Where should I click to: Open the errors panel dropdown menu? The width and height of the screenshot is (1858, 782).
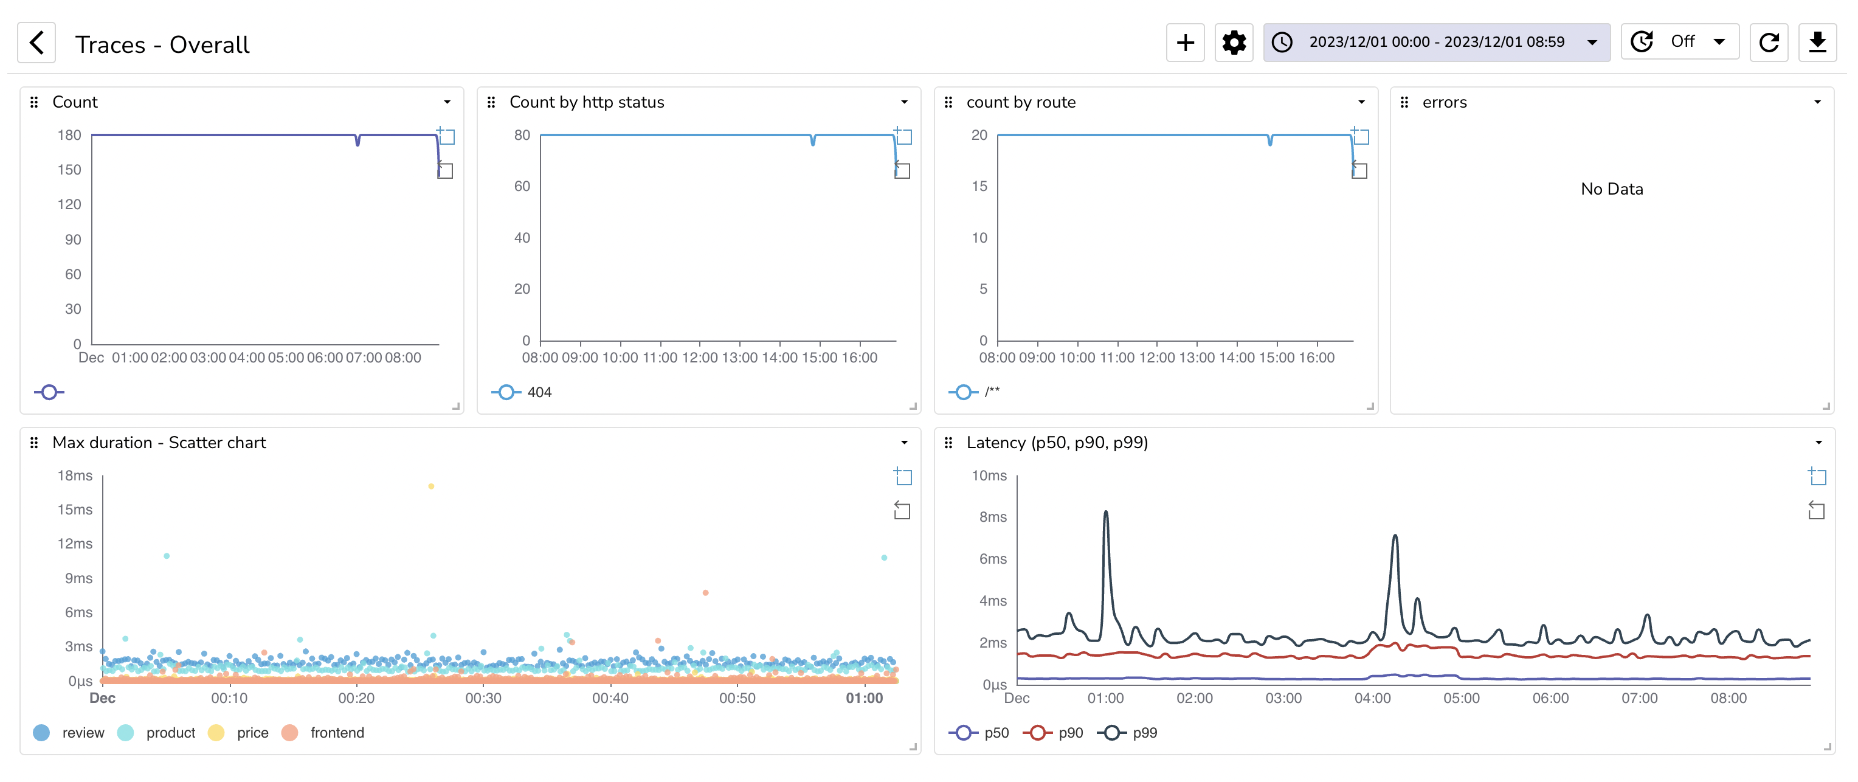pyautogui.click(x=1818, y=102)
